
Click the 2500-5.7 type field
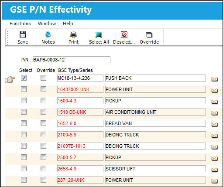(80, 157)
